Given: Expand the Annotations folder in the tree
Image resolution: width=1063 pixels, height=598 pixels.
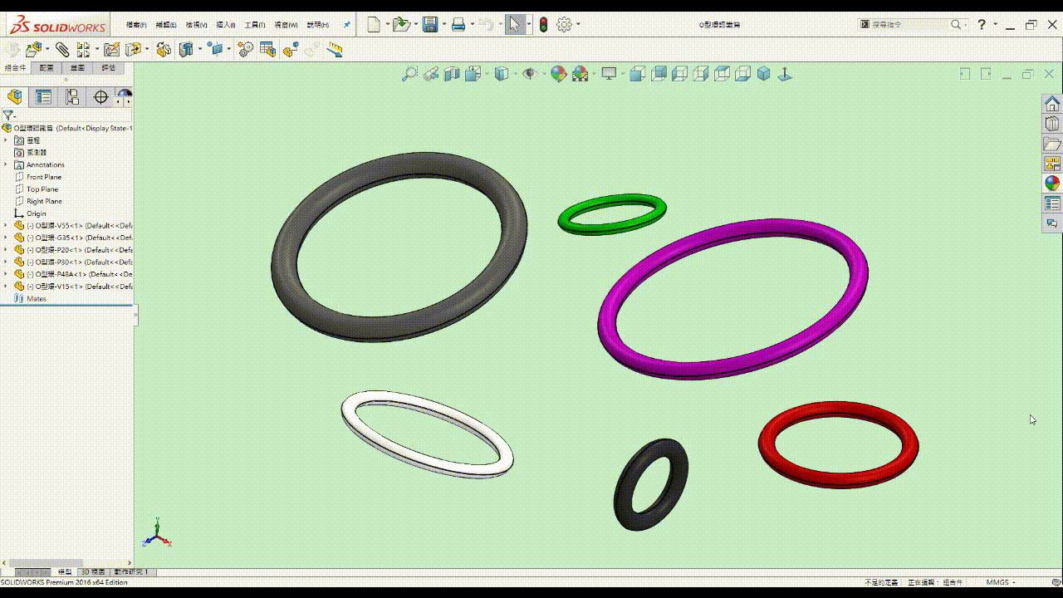Looking at the screenshot, I should pyautogui.click(x=6, y=164).
